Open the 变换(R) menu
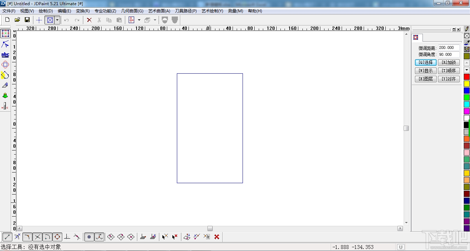Viewport: 470px width, 251px height. [83, 11]
